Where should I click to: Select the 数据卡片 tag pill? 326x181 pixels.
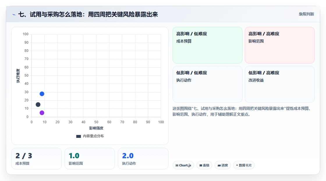tap(244, 165)
